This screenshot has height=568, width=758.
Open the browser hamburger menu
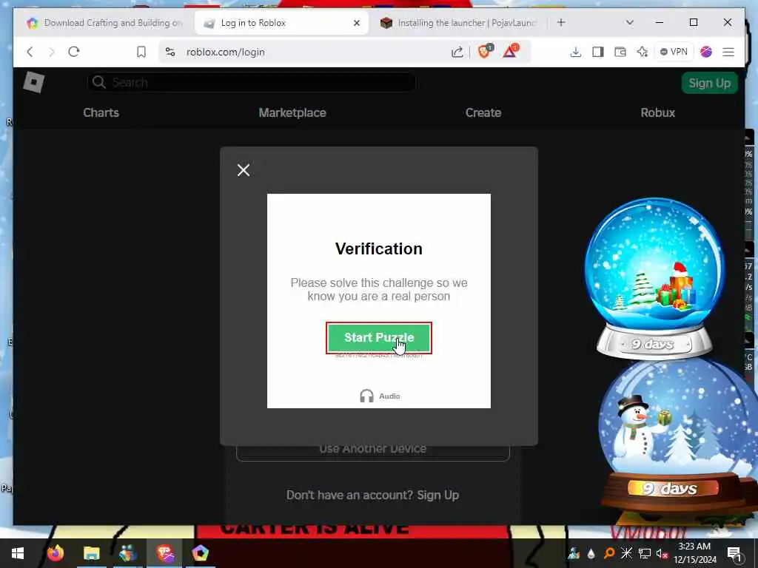pyautogui.click(x=728, y=52)
